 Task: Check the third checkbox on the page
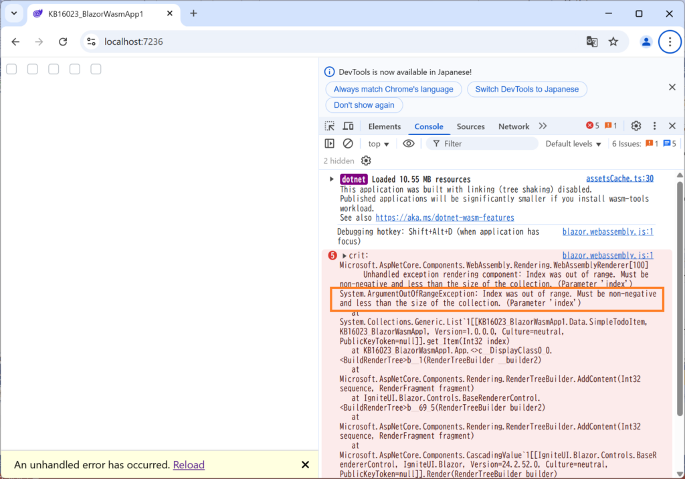(54, 69)
